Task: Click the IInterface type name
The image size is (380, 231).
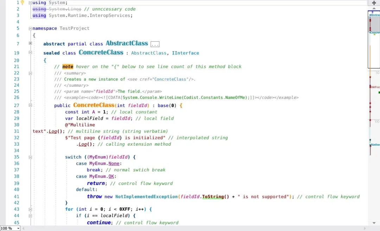Action: (x=185, y=53)
